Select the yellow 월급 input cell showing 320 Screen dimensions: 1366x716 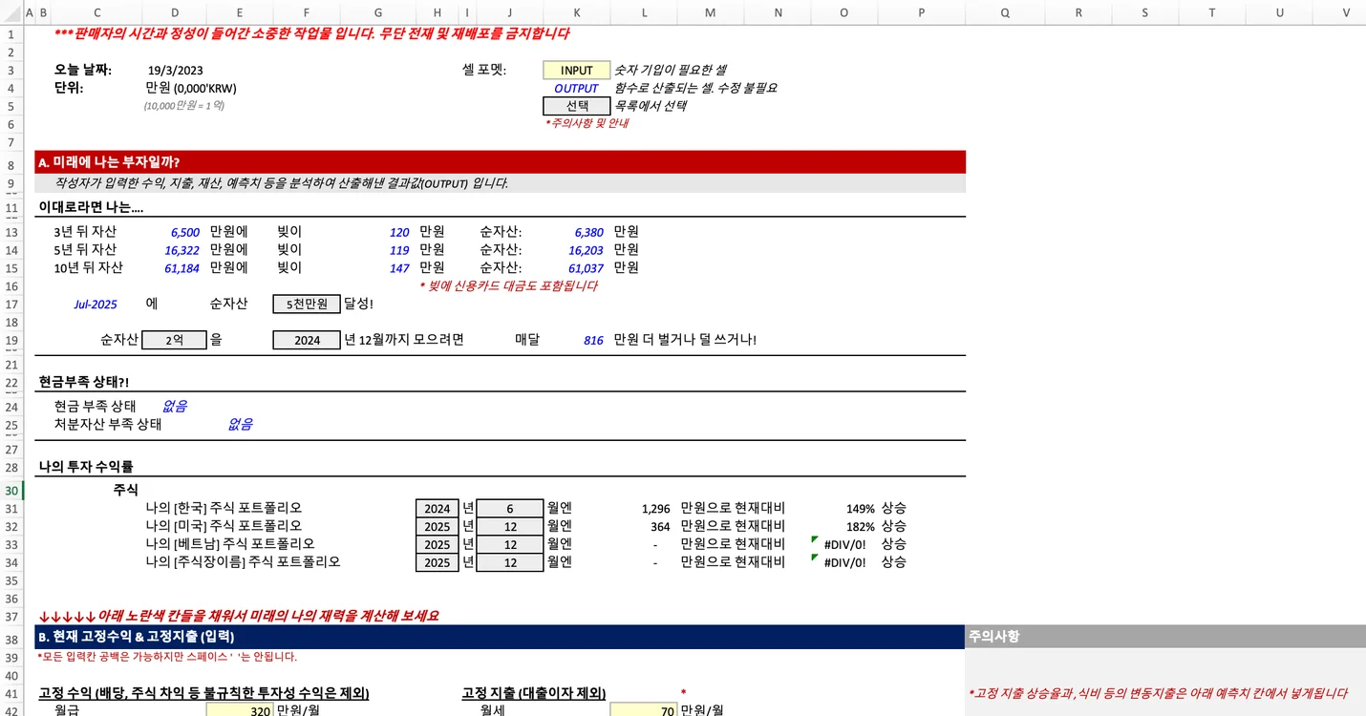pos(240,710)
